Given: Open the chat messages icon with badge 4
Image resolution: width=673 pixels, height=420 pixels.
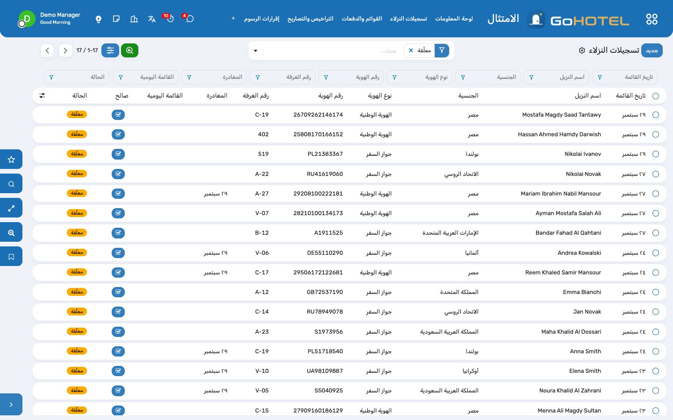Looking at the screenshot, I should click(x=190, y=19).
